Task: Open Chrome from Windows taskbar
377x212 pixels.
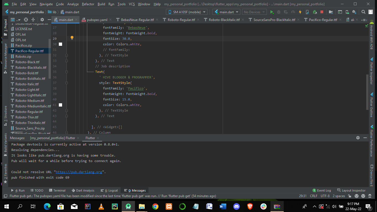Action: pos(155,206)
